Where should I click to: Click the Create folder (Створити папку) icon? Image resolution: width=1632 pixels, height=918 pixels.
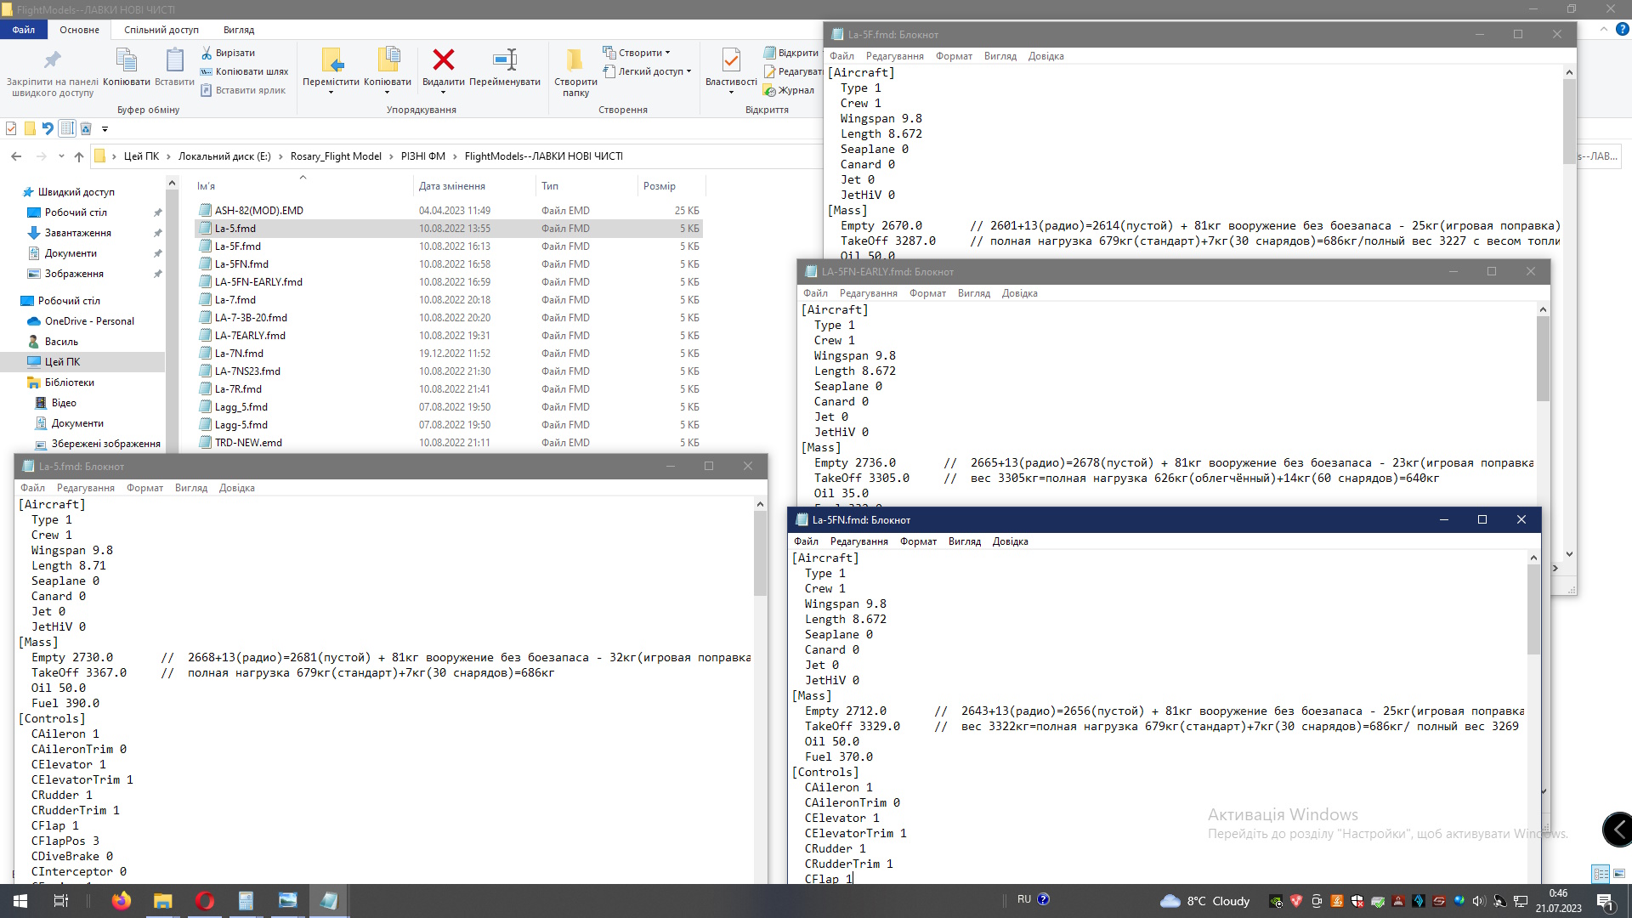tap(575, 59)
